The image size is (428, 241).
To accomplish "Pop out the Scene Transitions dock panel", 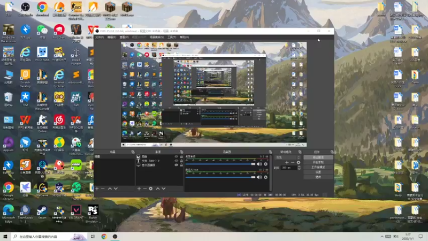I will [x=300, y=152].
